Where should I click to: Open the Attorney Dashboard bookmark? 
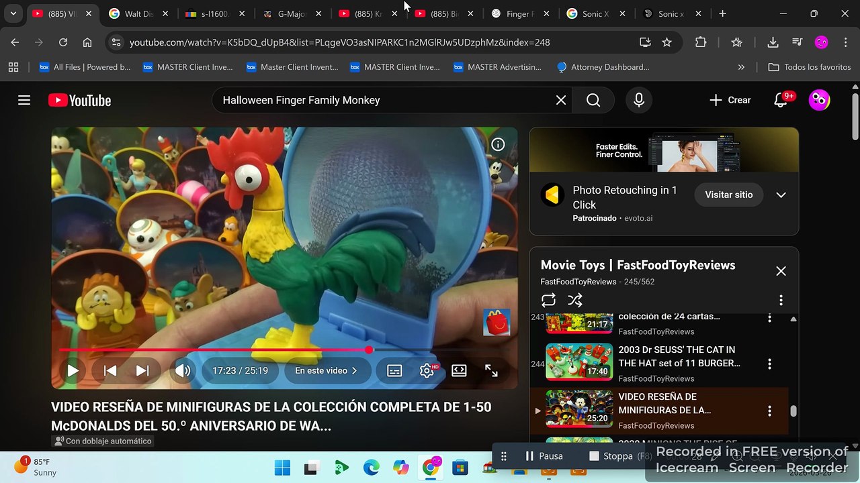coord(603,67)
